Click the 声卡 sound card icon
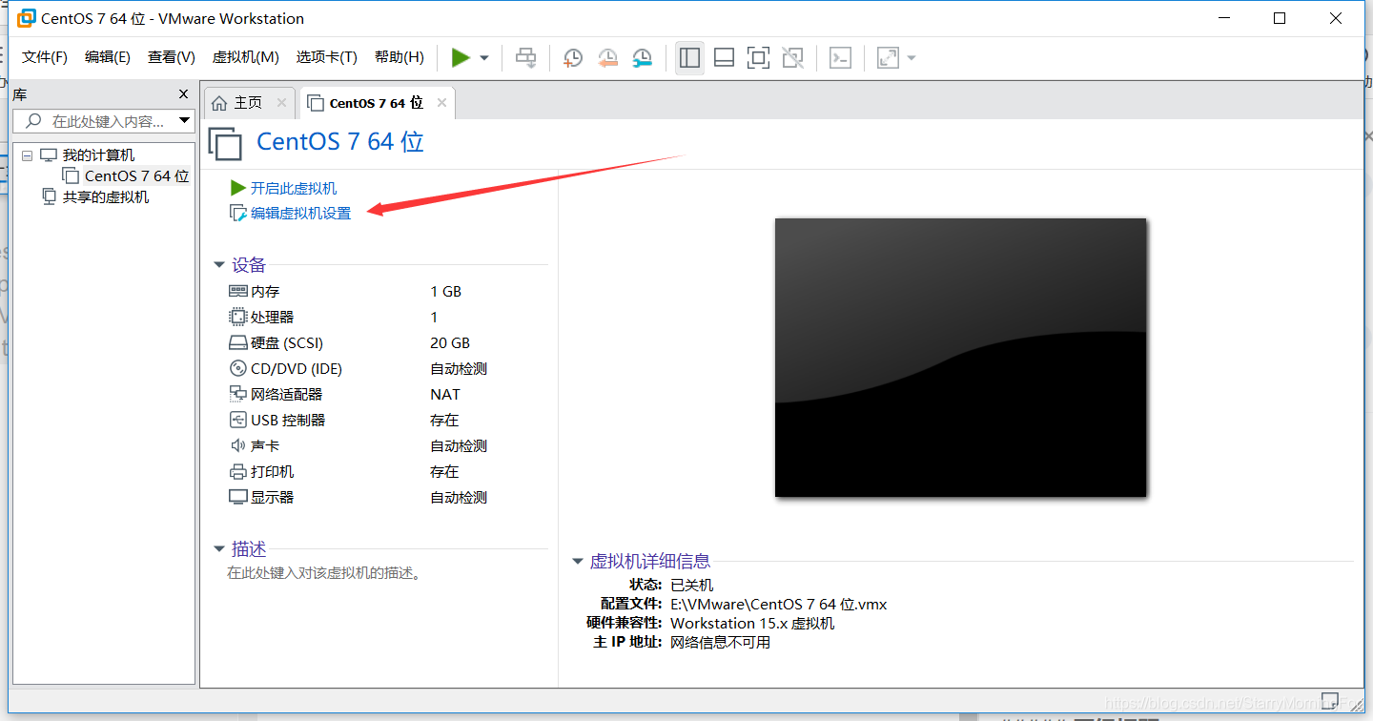This screenshot has width=1373, height=721. [238, 445]
